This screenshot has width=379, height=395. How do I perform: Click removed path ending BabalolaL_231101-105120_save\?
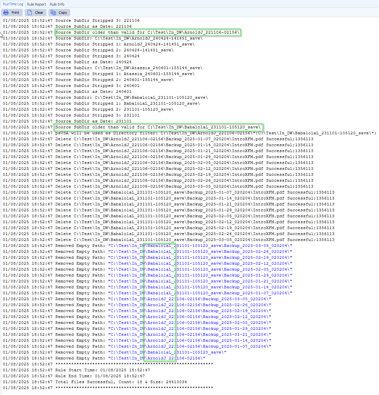click(x=167, y=352)
